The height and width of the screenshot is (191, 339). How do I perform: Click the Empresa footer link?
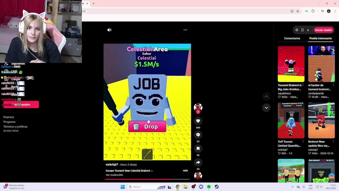9,117
